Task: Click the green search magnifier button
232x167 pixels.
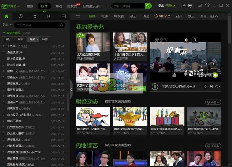Action: [148, 6]
